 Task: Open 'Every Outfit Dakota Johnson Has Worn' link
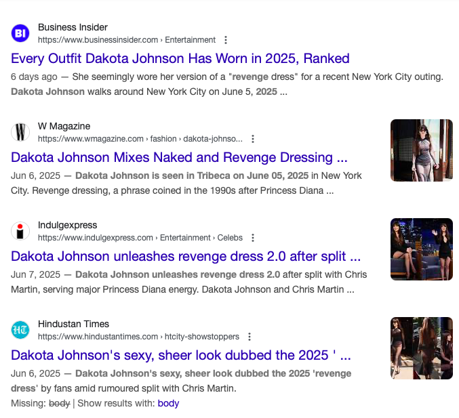click(180, 58)
